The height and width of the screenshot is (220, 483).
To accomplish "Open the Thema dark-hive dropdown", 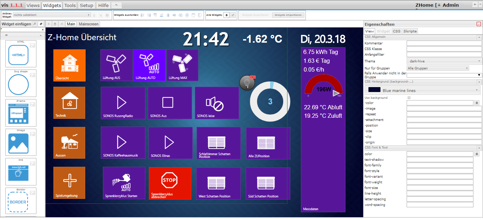I will tap(444, 61).
